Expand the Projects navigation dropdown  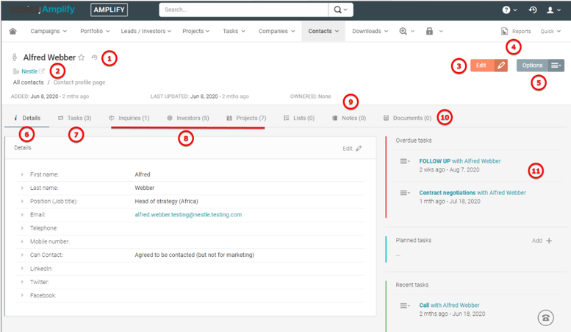(196, 31)
